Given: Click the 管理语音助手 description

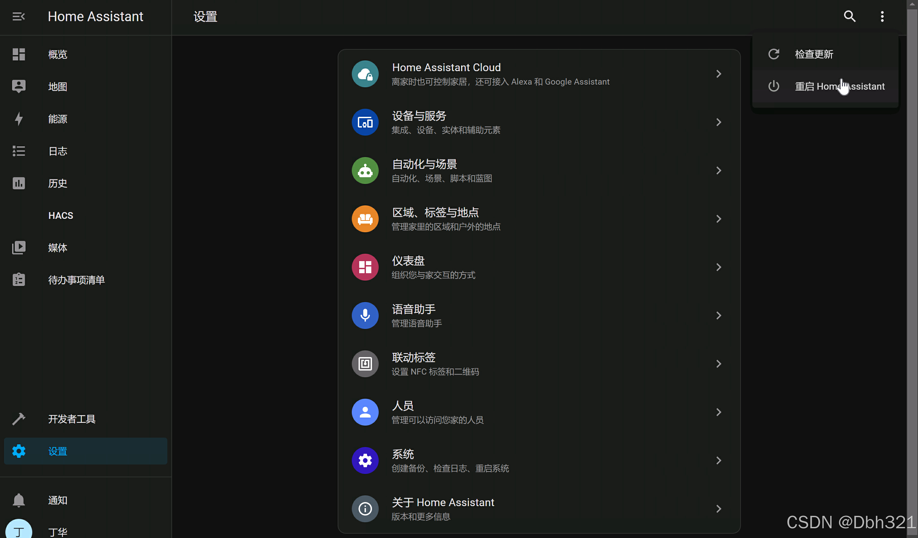Looking at the screenshot, I should (417, 324).
